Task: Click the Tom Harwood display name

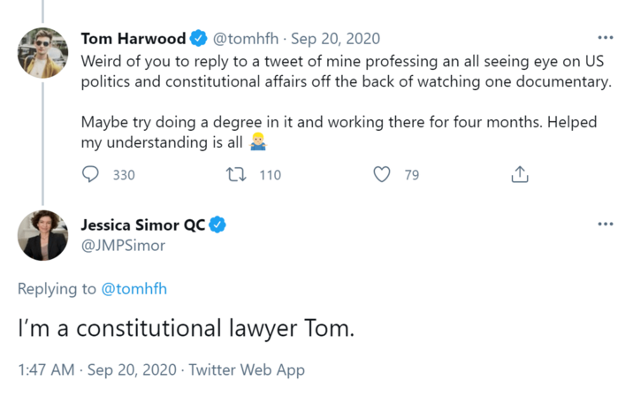Action: pyautogui.click(x=133, y=38)
